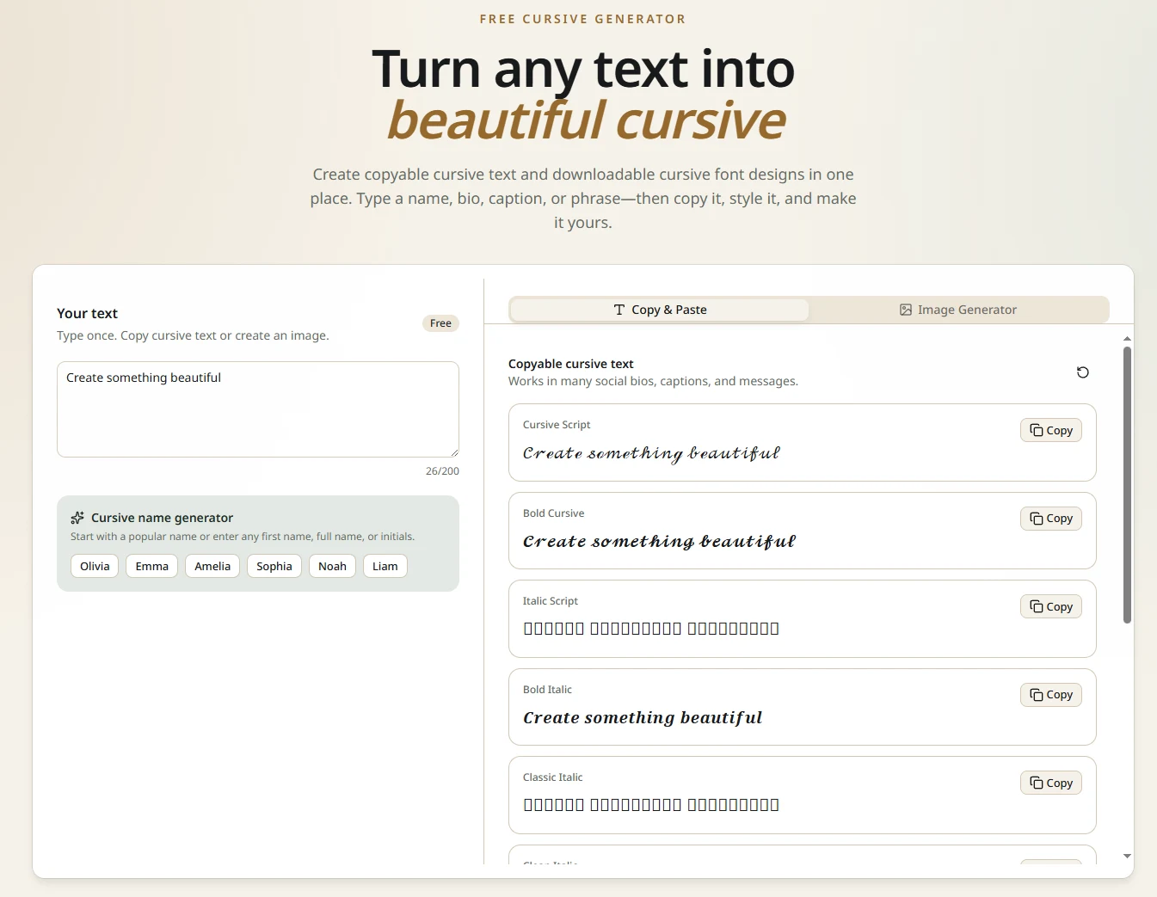
Task: Pick the Amelia name chip
Action: pos(212,566)
